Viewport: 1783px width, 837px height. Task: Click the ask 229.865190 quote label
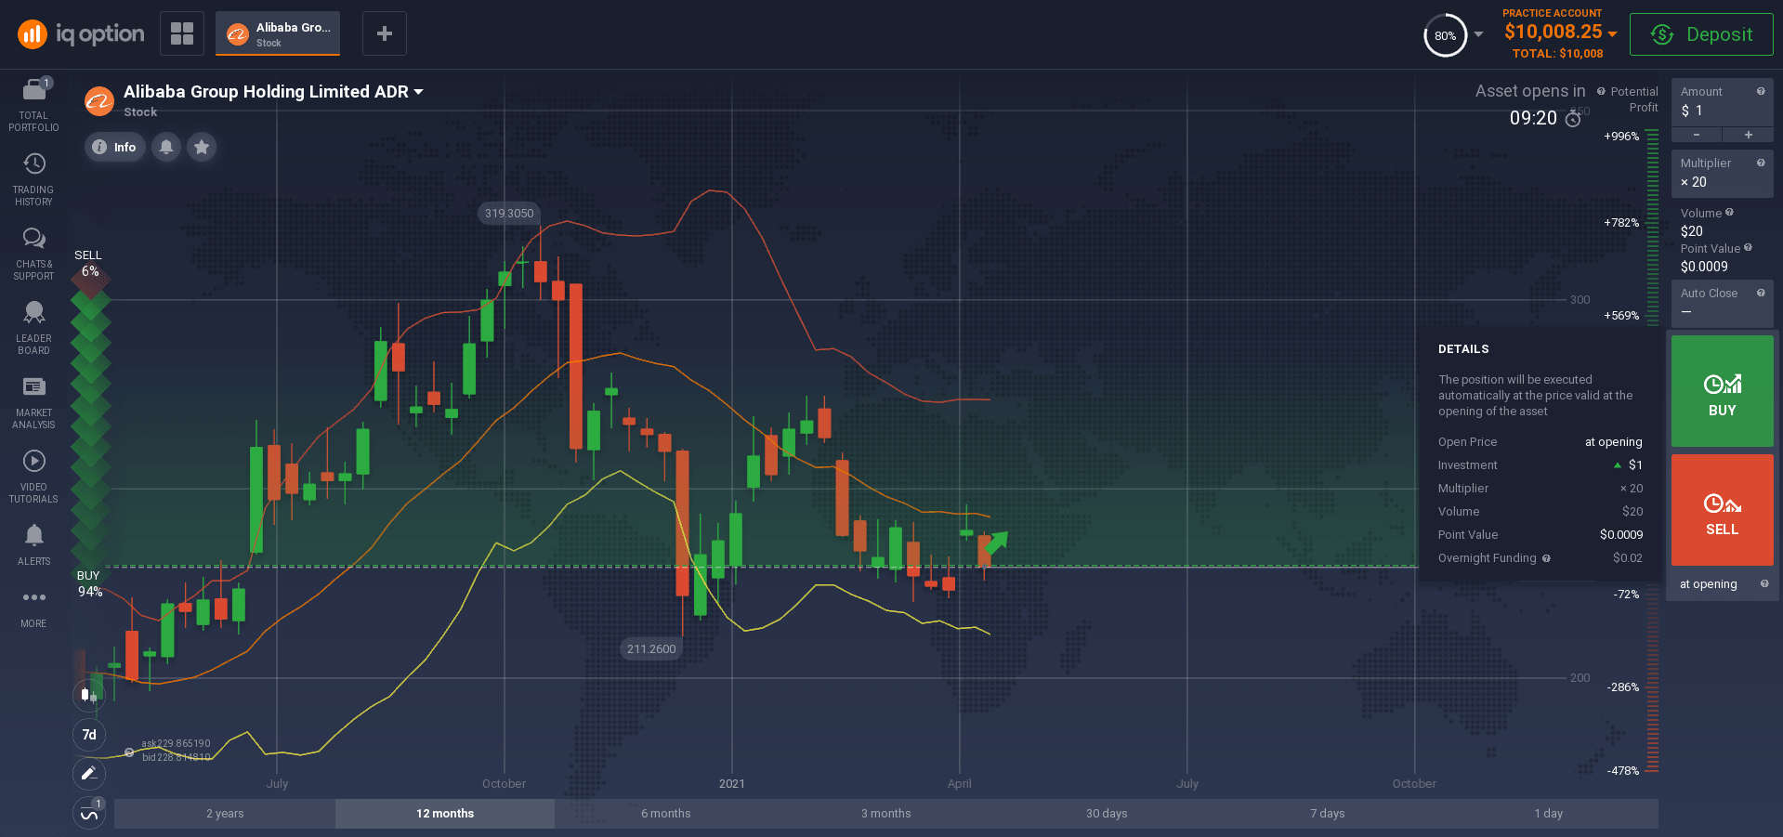(176, 743)
